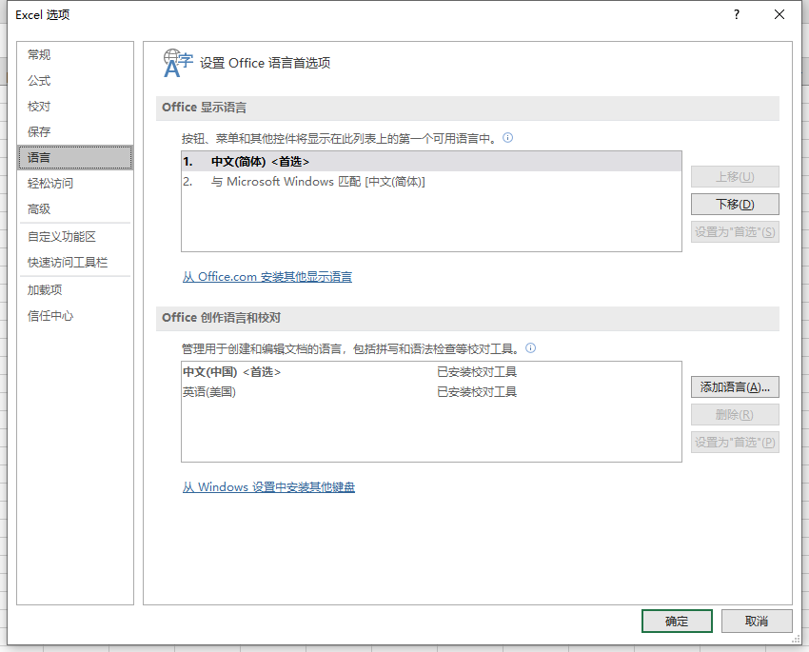Select 与 Microsoft Windows 匹配 display language row
Screen dimensions: 809x652
tap(431, 182)
